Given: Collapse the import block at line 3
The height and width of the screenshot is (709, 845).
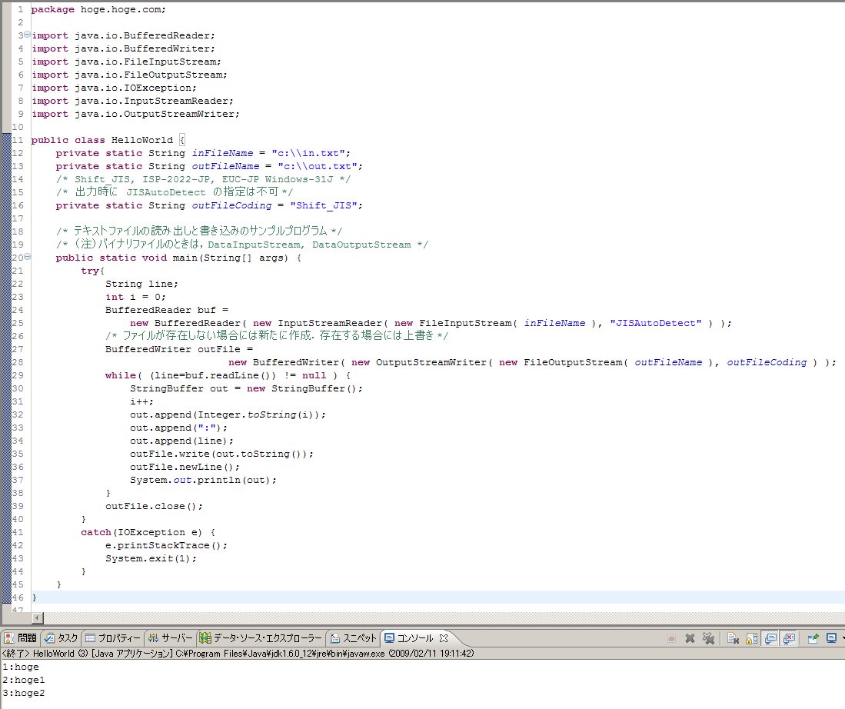Looking at the screenshot, I should click(x=27, y=35).
